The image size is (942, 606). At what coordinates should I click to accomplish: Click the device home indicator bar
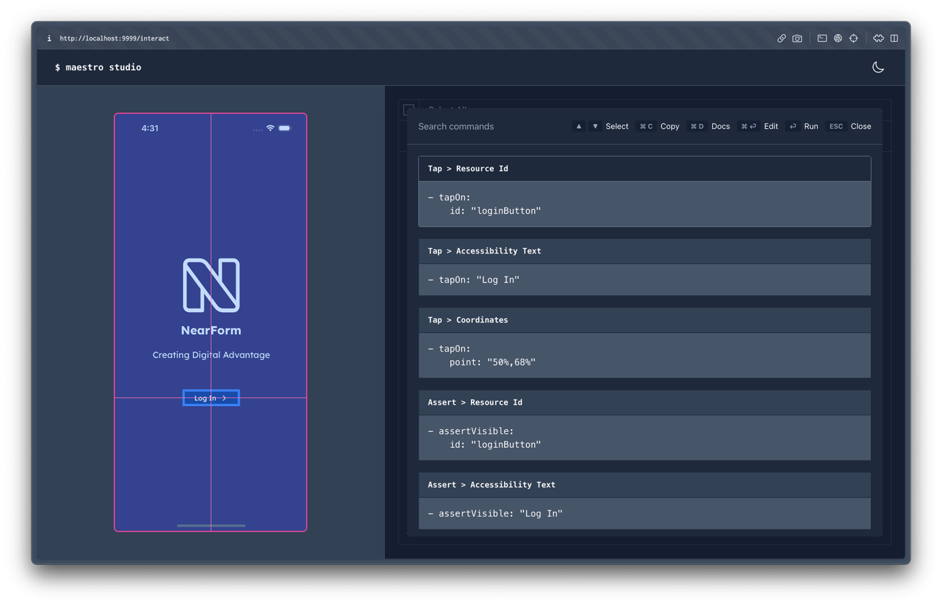point(211,525)
